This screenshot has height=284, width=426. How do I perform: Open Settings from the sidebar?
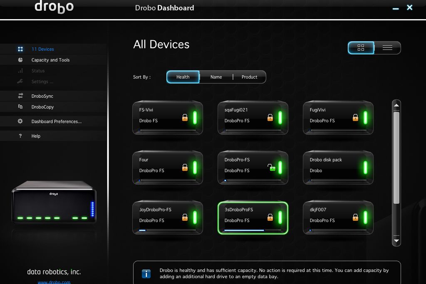(54, 81)
